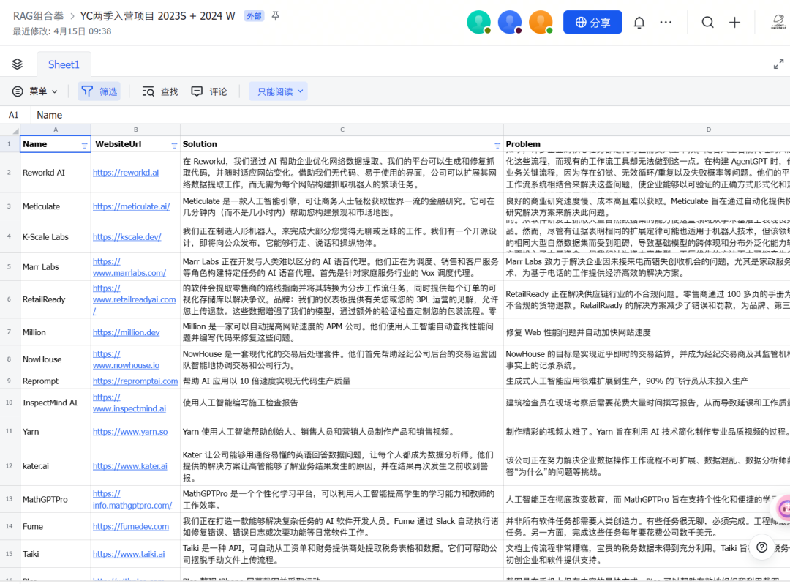
Task: Select the MathGPTPro name cell
Action: coord(56,499)
